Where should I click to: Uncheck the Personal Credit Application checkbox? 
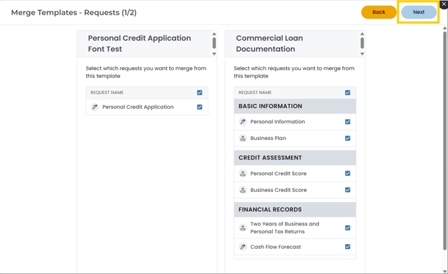199,107
